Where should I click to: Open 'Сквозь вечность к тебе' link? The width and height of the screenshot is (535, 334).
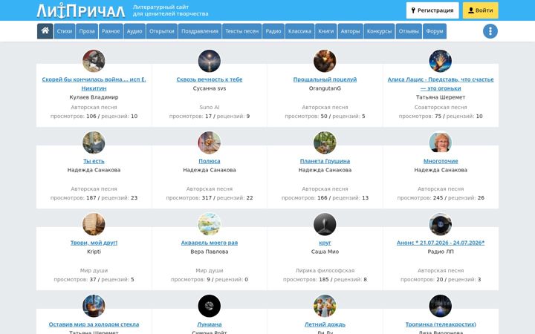[209, 79]
